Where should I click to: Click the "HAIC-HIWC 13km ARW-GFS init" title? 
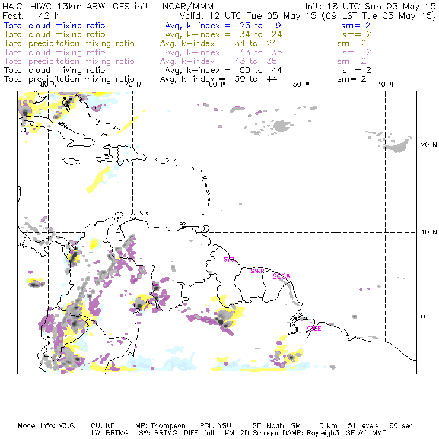pos(75,6)
